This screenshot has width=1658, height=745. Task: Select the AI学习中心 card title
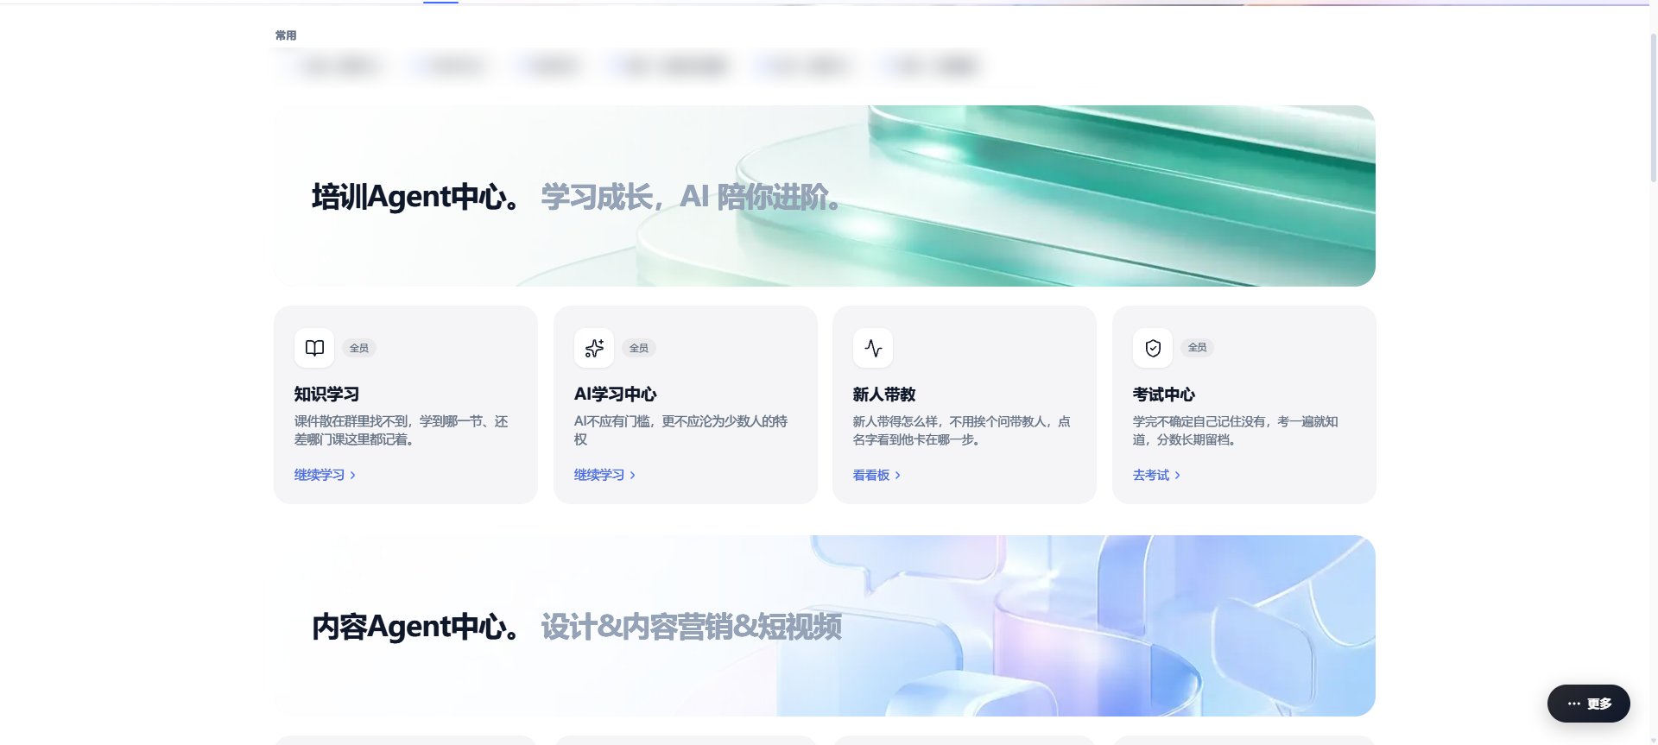pyautogui.click(x=615, y=395)
